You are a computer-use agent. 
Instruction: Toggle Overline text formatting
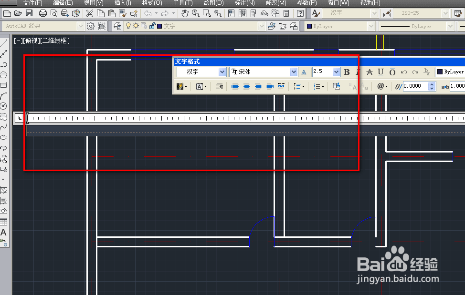pos(392,72)
